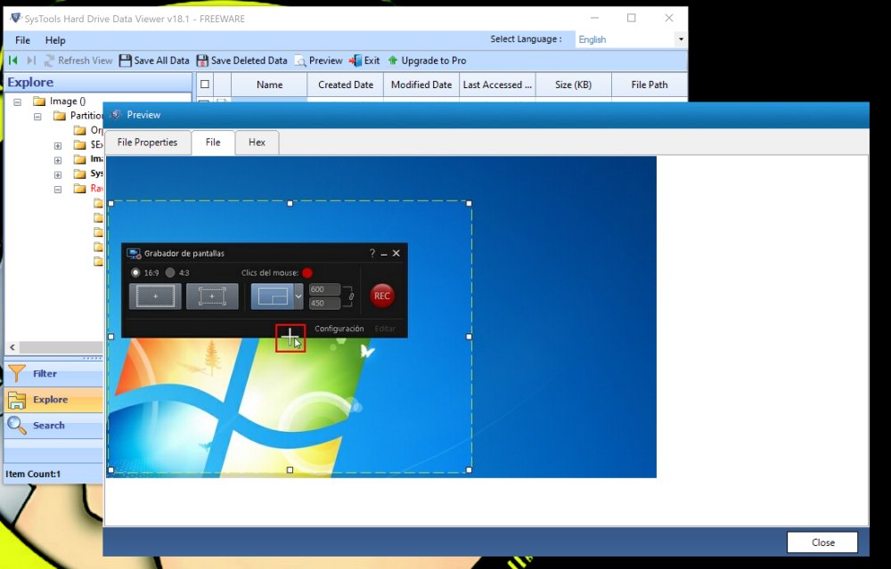This screenshot has height=569, width=891.
Task: Click Refresh View in the toolbar
Action: click(78, 61)
